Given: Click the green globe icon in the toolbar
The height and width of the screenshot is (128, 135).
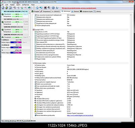Looking at the screenshot, I should (29, 8).
